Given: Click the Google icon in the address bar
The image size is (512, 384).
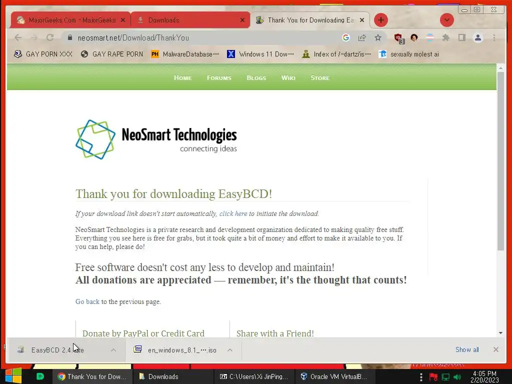Looking at the screenshot, I should point(346,37).
